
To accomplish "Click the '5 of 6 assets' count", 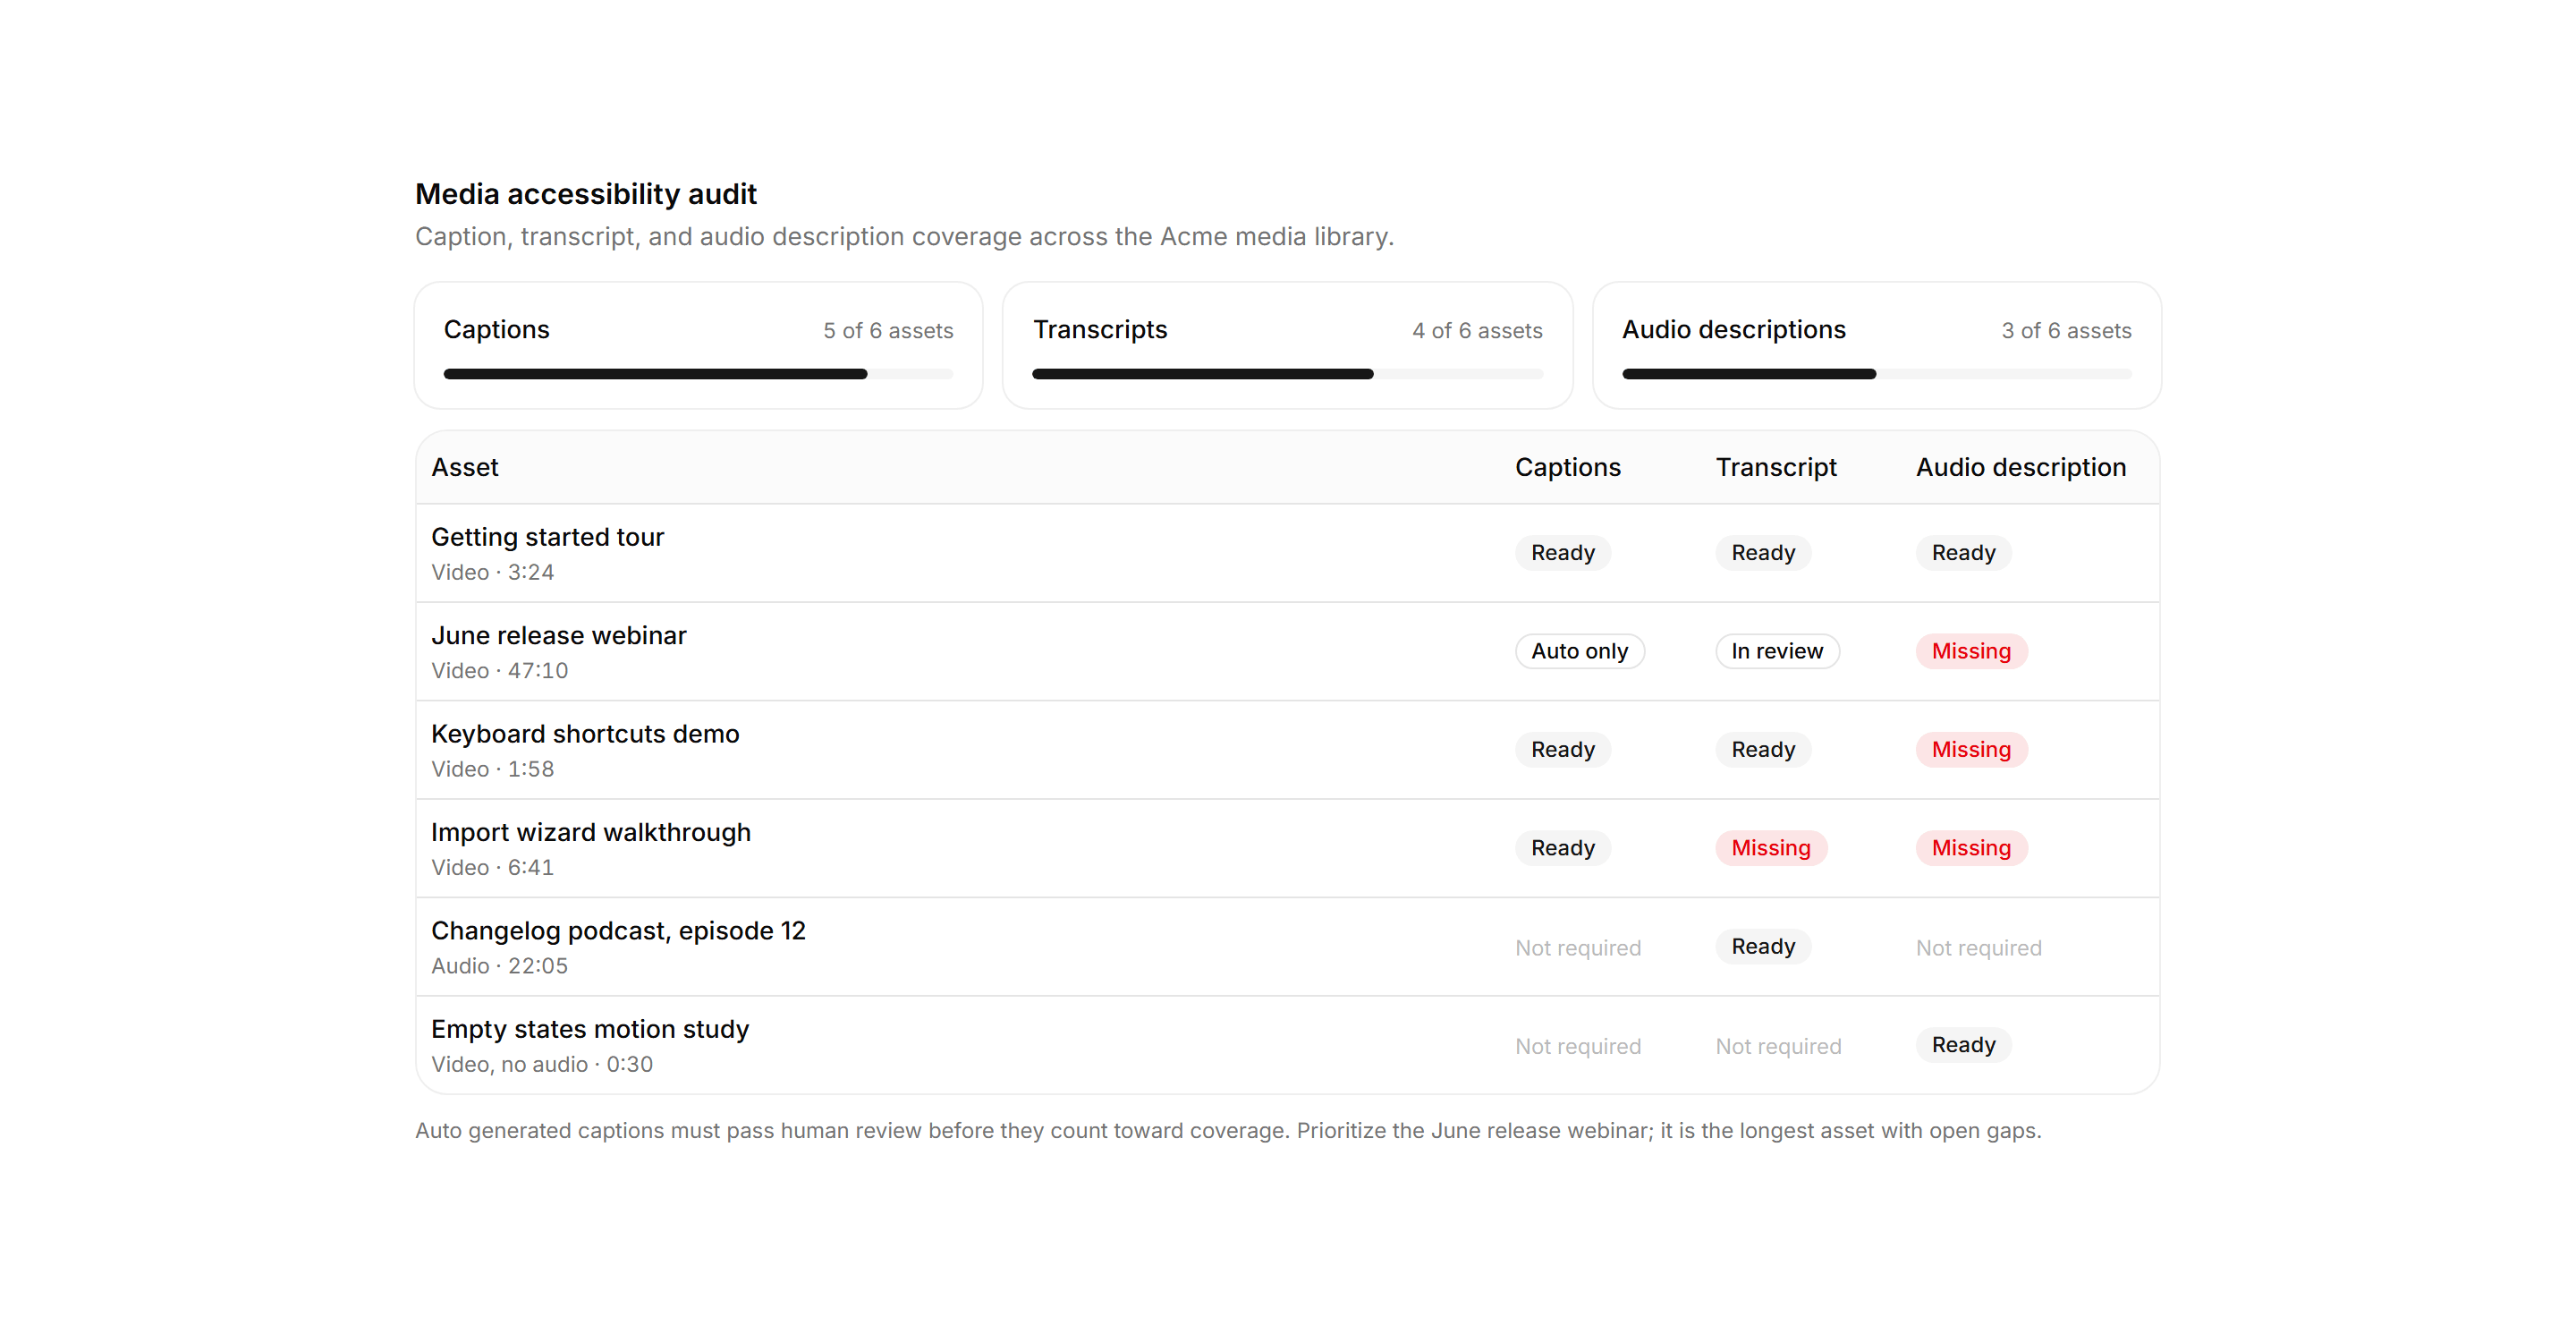I will coord(888,331).
